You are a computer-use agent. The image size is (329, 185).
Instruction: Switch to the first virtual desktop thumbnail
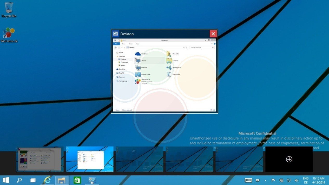pos(40,159)
